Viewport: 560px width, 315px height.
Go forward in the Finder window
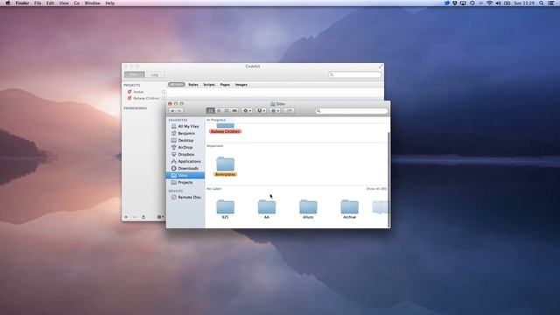click(x=179, y=111)
